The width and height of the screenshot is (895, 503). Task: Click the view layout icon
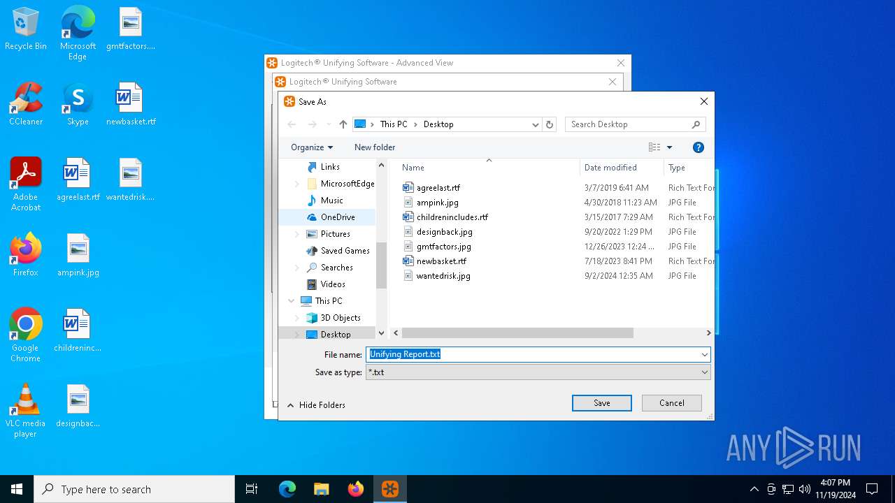[654, 147]
